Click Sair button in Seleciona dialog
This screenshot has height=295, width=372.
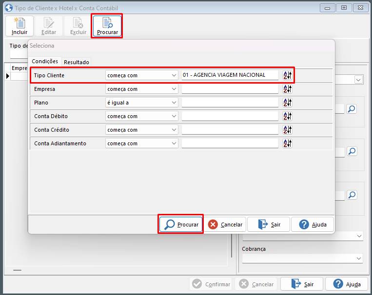pyautogui.click(x=269, y=224)
